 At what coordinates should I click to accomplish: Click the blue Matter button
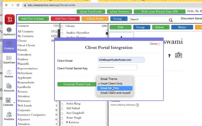182,27
